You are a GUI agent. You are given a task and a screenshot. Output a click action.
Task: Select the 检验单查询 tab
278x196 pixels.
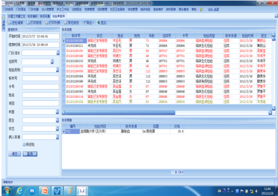pyautogui.click(x=59, y=16)
